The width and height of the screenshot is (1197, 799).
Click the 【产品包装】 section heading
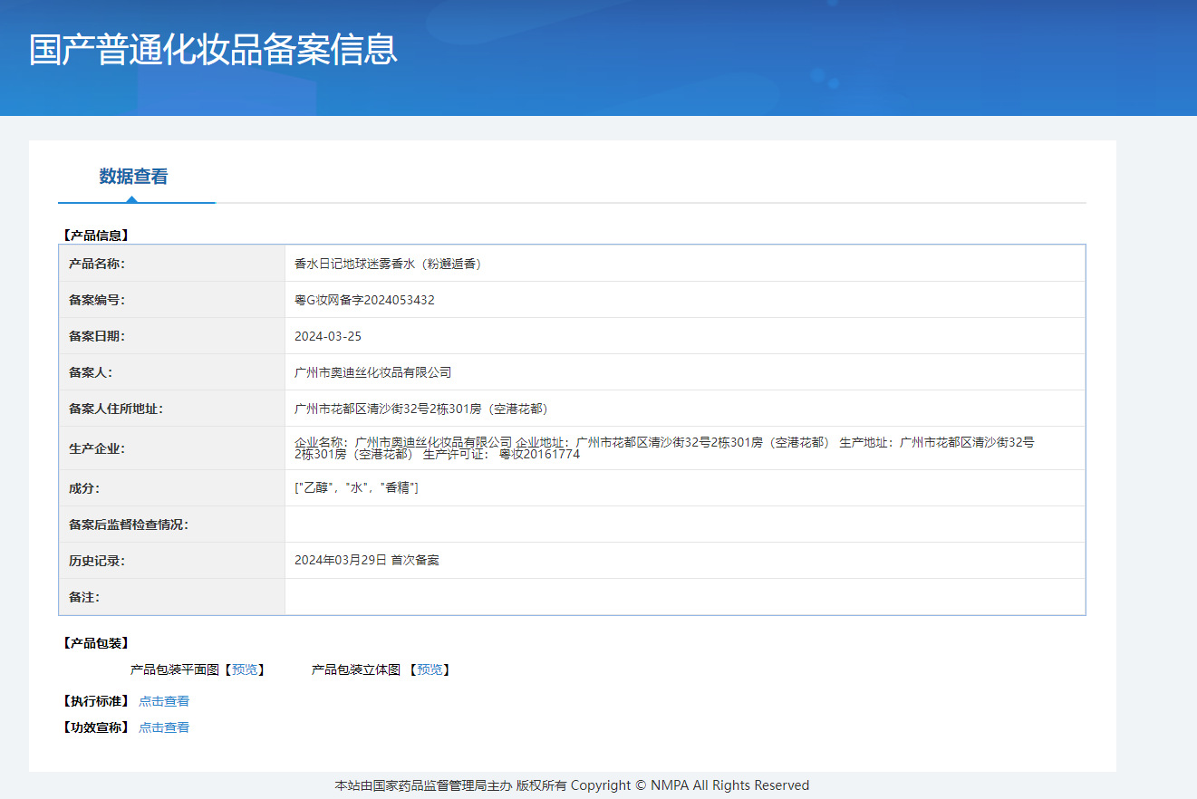pos(95,643)
